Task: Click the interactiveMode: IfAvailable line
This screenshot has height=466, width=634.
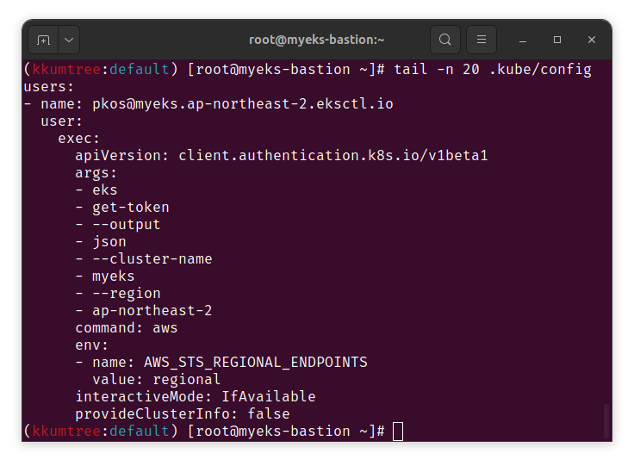Action: click(196, 397)
